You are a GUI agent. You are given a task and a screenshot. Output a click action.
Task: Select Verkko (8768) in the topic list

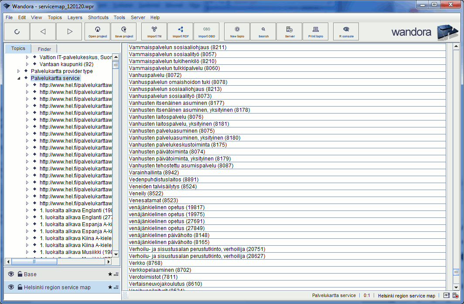[x=140, y=263]
